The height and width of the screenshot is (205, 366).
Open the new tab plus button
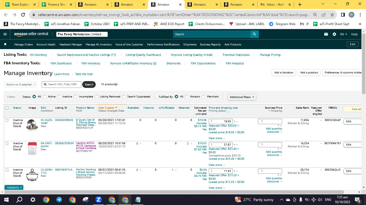[x=300, y=5]
